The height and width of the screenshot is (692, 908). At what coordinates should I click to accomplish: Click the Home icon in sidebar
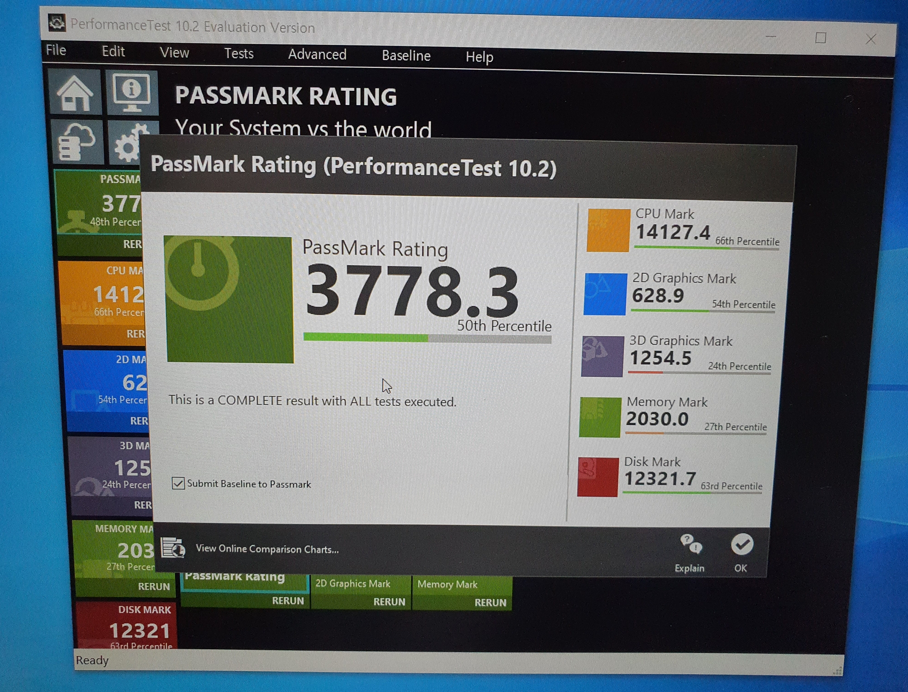click(x=74, y=93)
